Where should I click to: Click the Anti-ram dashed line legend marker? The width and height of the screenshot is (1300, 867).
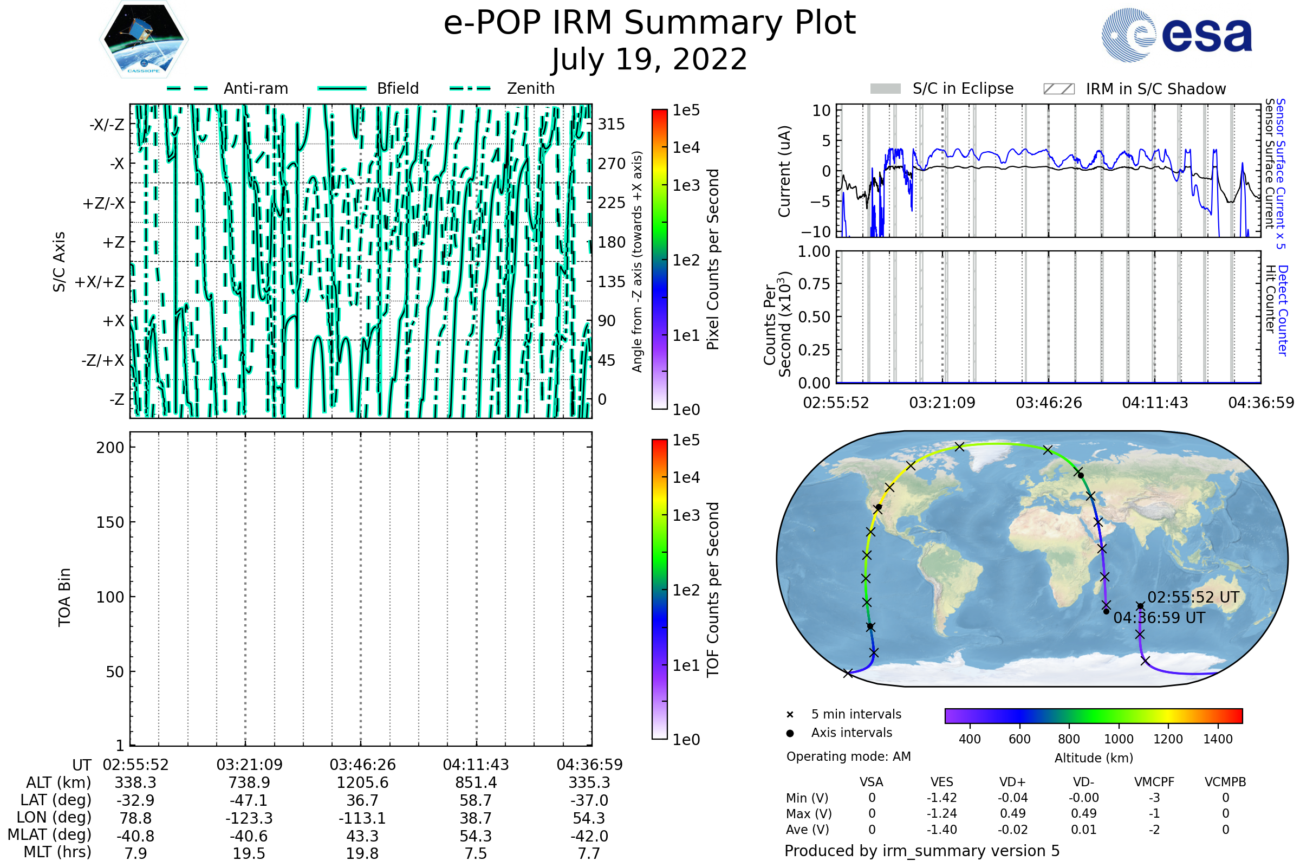point(187,88)
